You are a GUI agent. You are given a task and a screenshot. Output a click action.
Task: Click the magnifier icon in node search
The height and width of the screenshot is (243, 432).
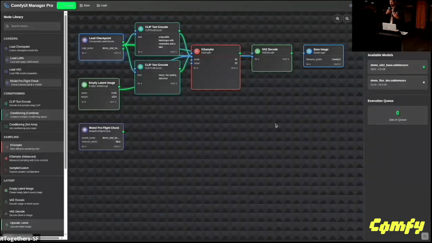[x=7, y=26]
